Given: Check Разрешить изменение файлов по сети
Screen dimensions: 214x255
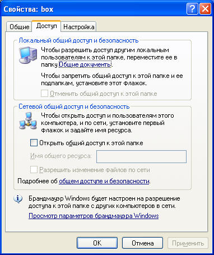Looking at the screenshot, I should point(34,170).
